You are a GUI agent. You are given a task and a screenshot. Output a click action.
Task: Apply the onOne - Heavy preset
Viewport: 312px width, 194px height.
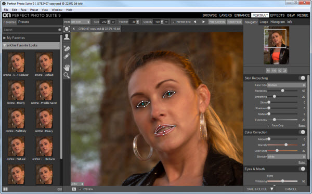pyautogui.click(x=44, y=118)
